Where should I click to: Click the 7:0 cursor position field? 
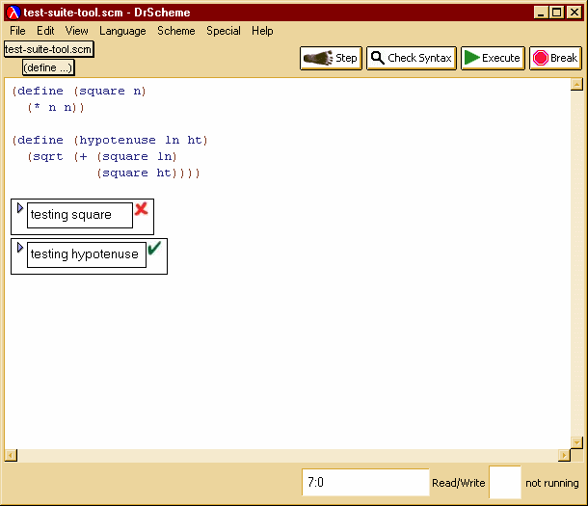[365, 482]
